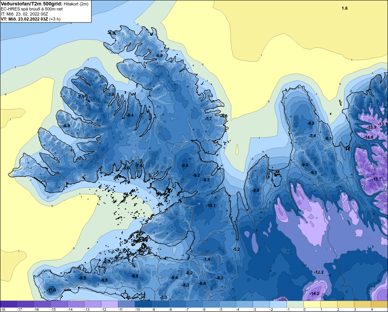This screenshot has height=312, width=388.
Task: Pick the legend swatch right of 4
Action: click(379, 304)
